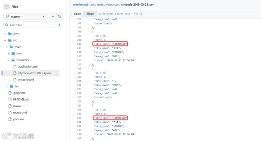Open the mvnw file

(17, 106)
